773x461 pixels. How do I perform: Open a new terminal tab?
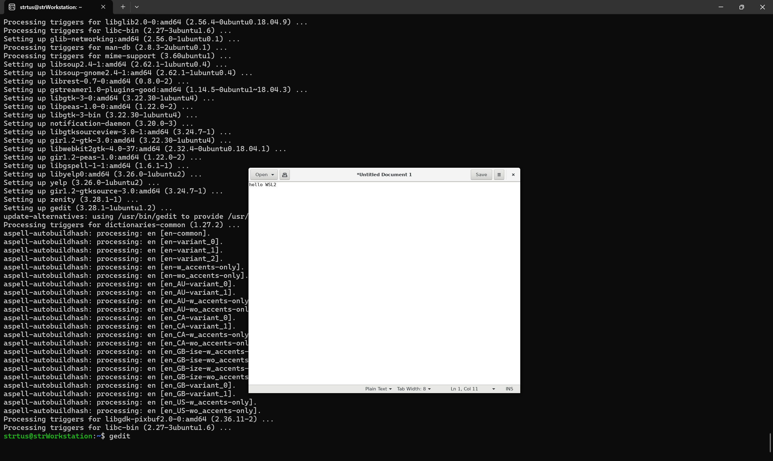[x=123, y=7]
